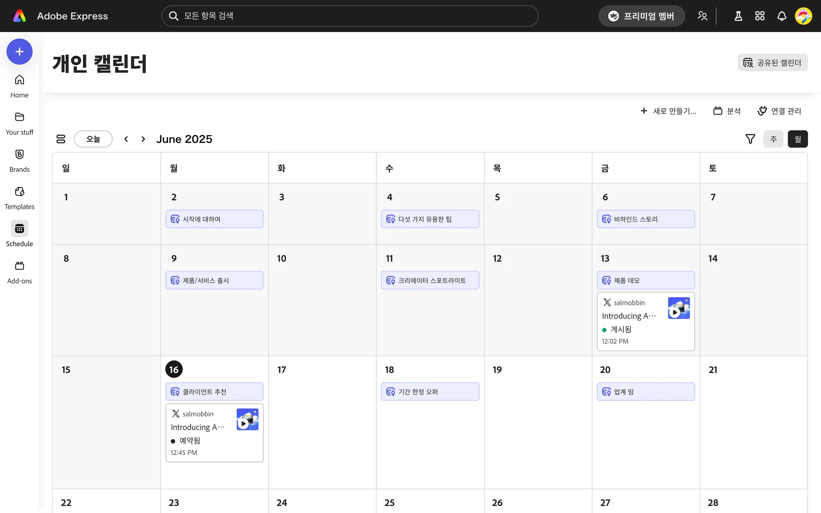The width and height of the screenshot is (821, 513).
Task: Click the blue plus create button
Action: point(19,52)
